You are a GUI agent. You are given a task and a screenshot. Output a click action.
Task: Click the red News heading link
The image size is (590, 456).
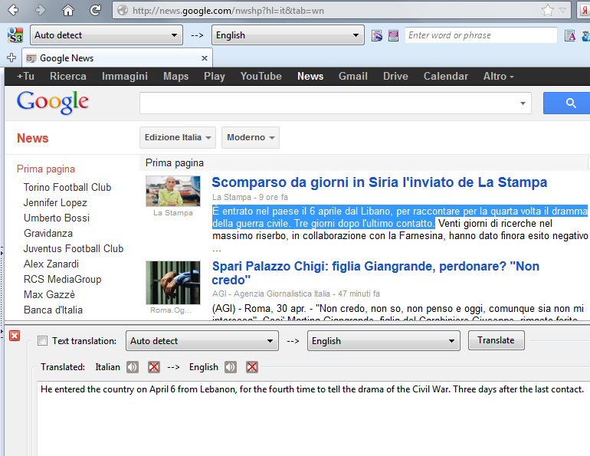[33, 138]
